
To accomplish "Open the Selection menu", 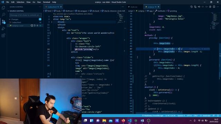I will click(x=20, y=2).
